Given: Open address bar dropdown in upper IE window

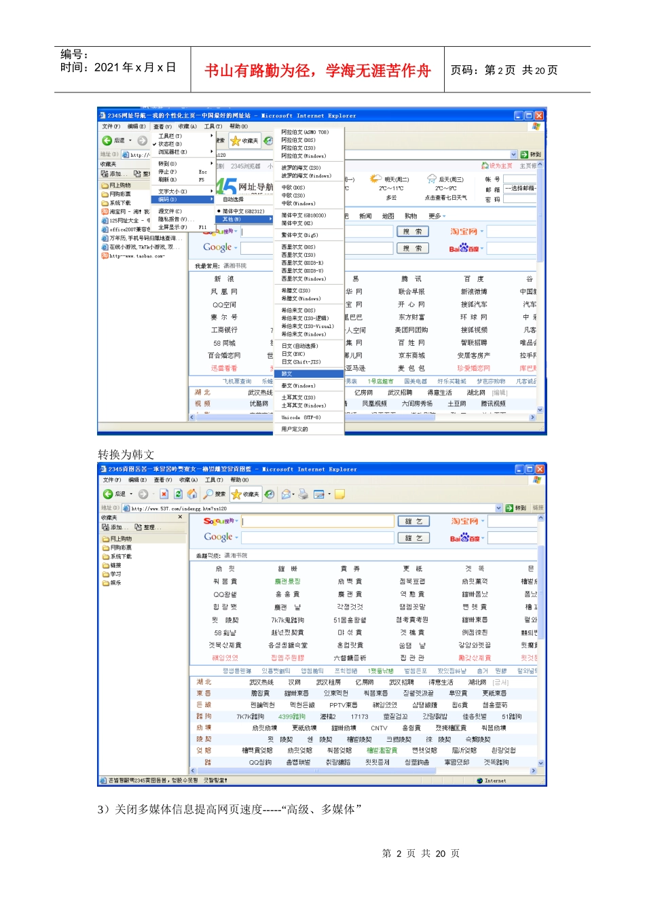Looking at the screenshot, I should pos(514,155).
